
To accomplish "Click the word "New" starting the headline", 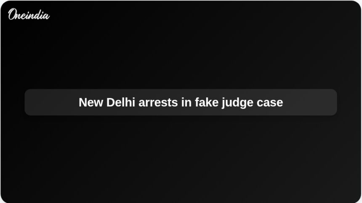I will 91,102.
